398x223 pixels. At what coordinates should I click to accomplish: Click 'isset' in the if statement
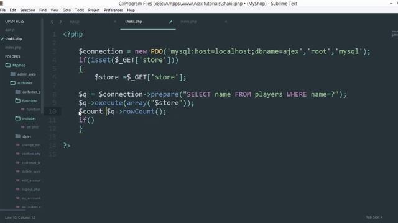tap(101, 60)
